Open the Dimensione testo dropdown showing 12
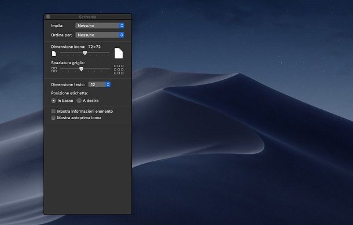353x225 pixels. pos(100,84)
